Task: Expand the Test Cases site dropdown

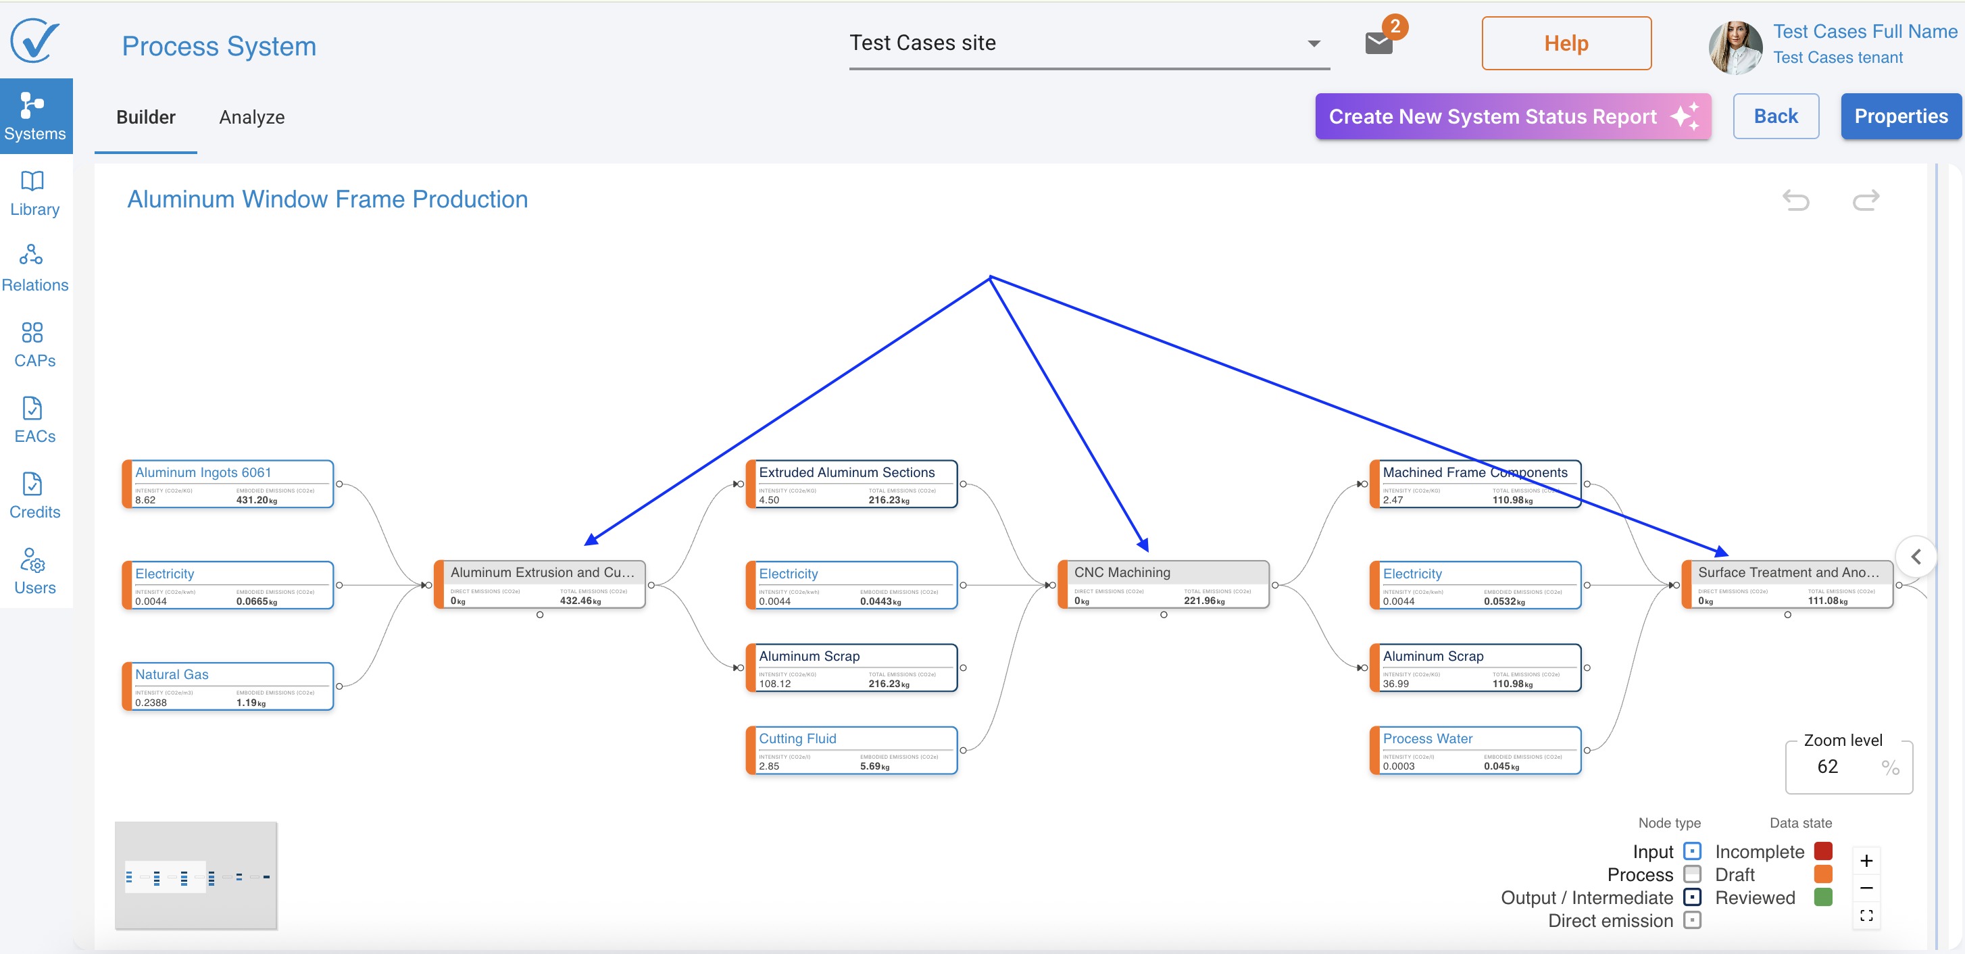Action: click(x=1313, y=43)
